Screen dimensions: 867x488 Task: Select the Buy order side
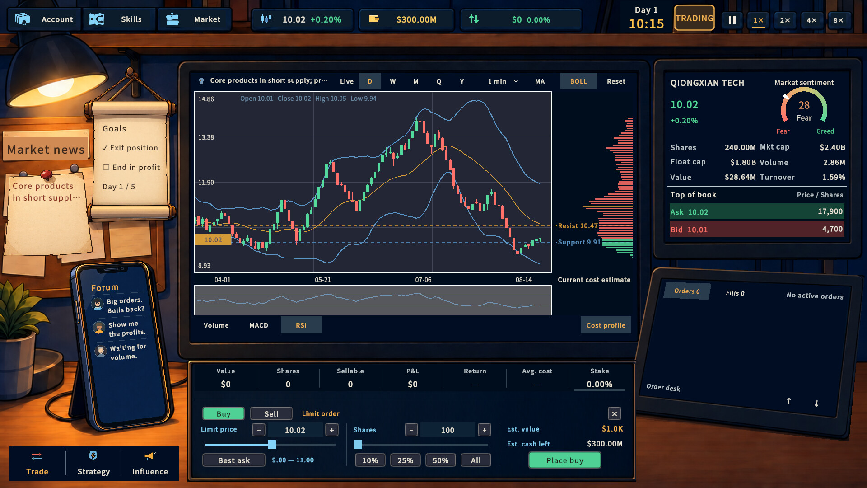click(224, 413)
